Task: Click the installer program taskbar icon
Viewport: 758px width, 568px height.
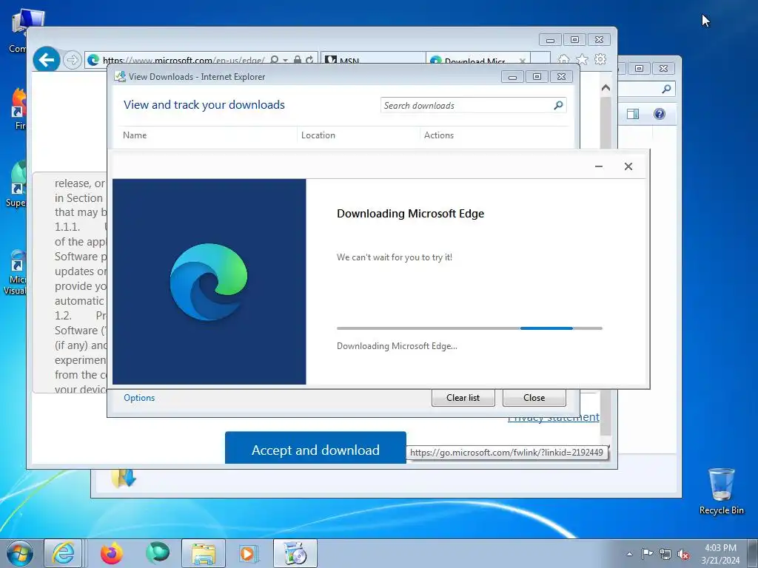Action: pyautogui.click(x=295, y=553)
